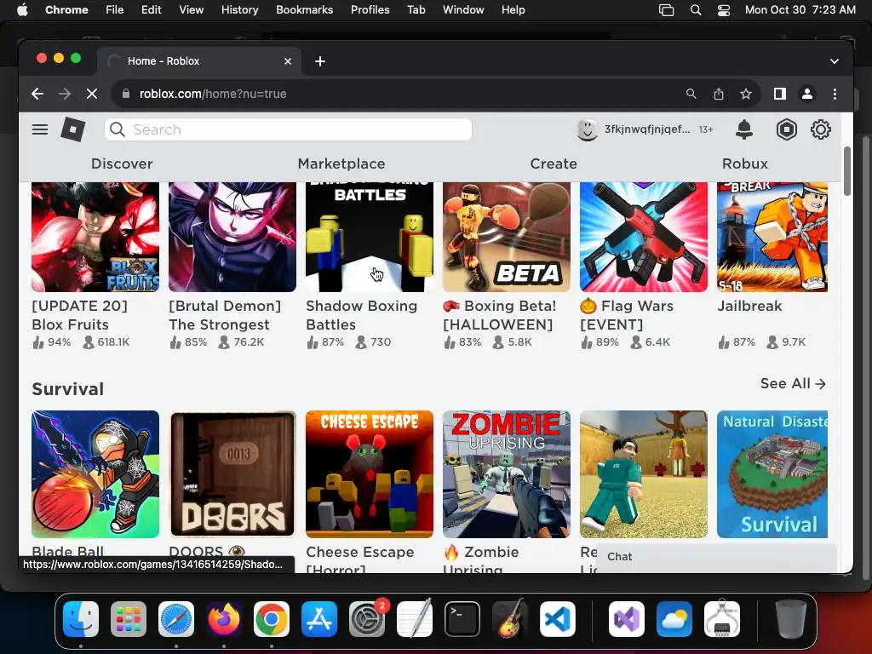
Task: Open the Marketplace tab
Action: pos(341,163)
